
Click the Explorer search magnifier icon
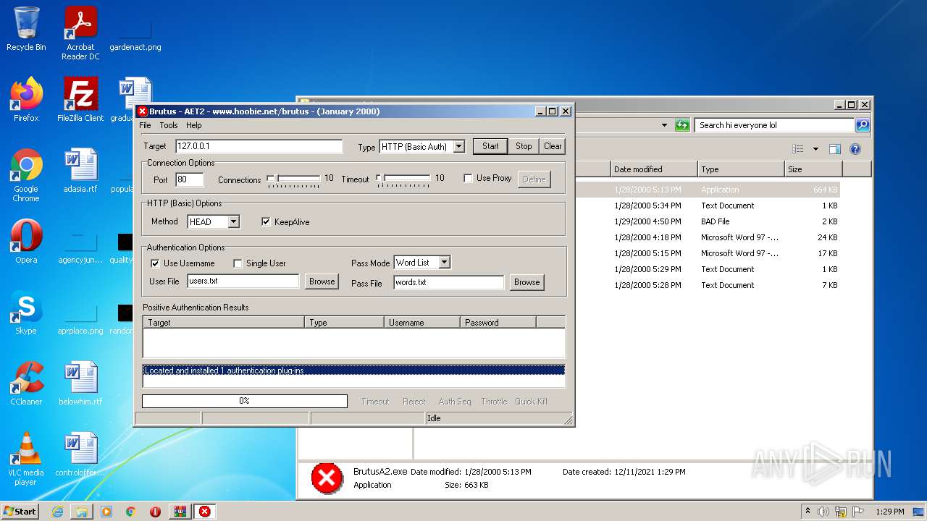(862, 125)
